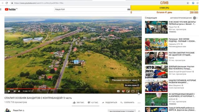Click the 1 978 718 просмотров view count
Viewport: 199px width, 112px height.
coord(16,102)
